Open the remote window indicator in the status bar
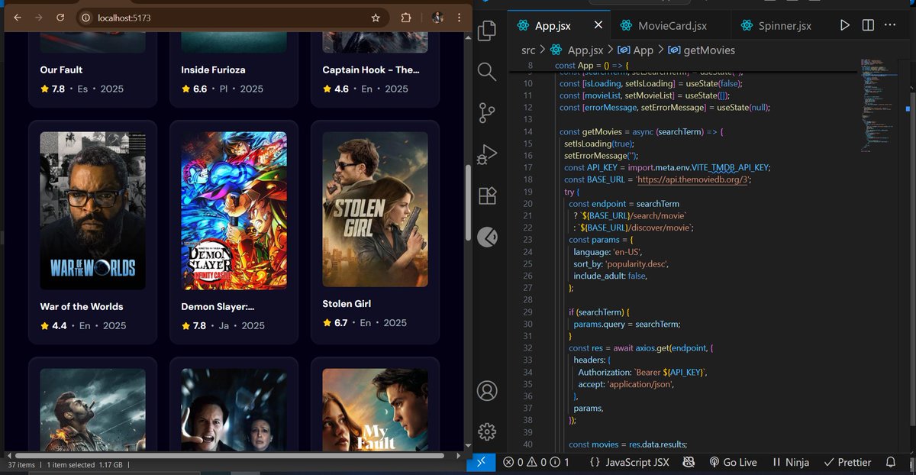 click(480, 462)
